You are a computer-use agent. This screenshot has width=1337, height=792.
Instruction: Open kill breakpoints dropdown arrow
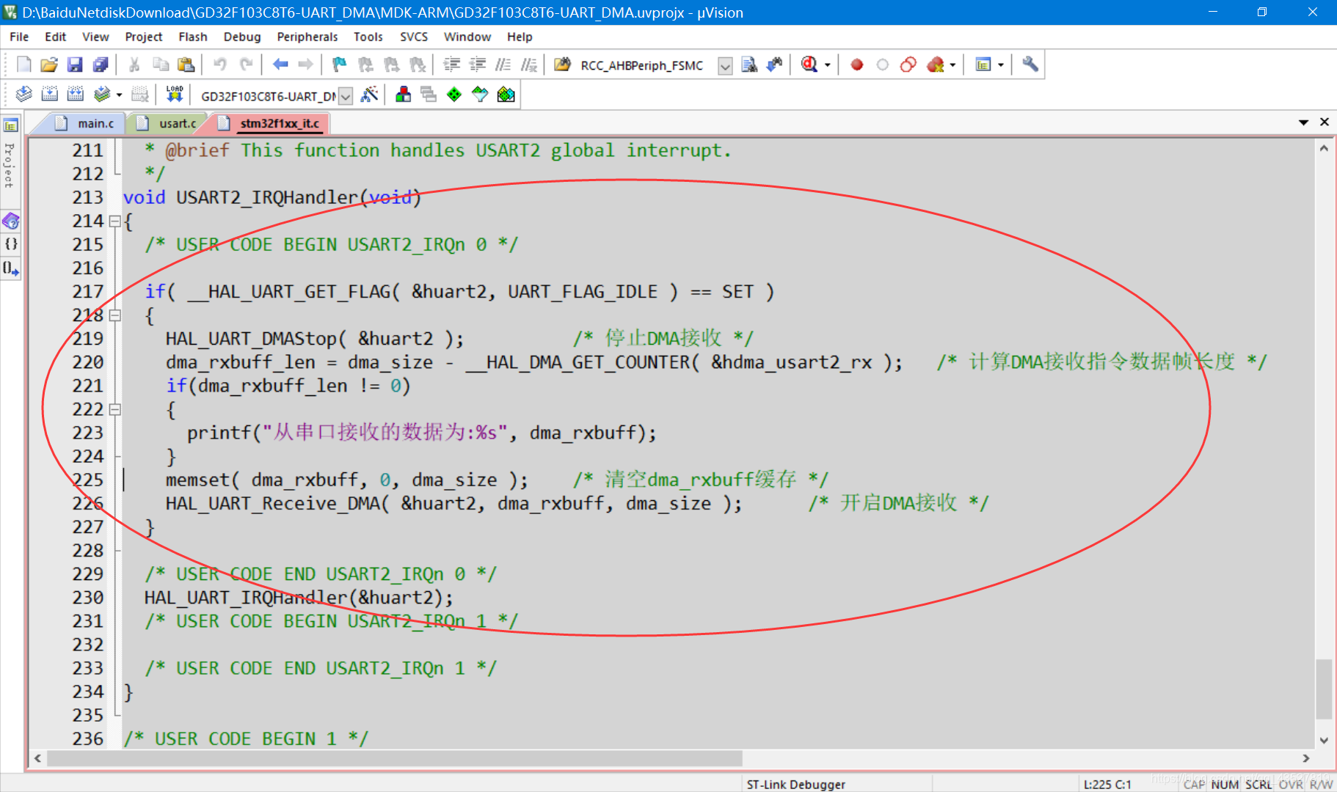[953, 65]
